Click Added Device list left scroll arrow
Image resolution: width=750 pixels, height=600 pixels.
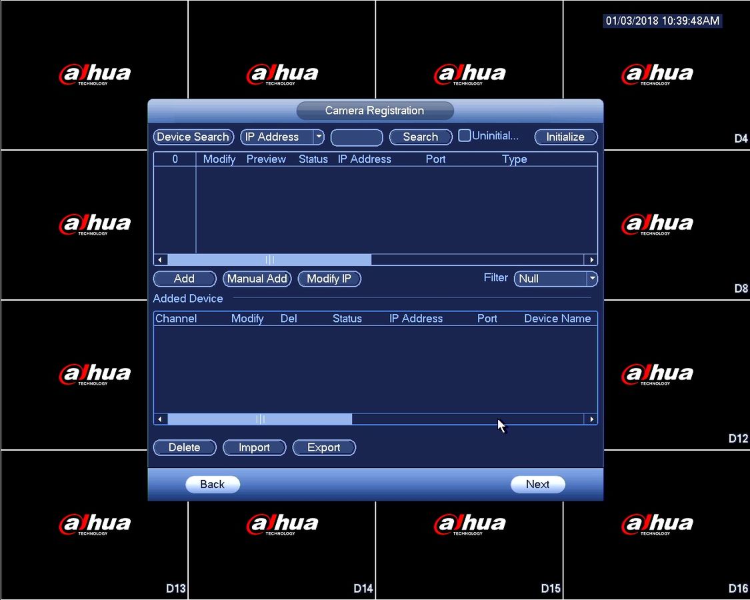coord(160,419)
